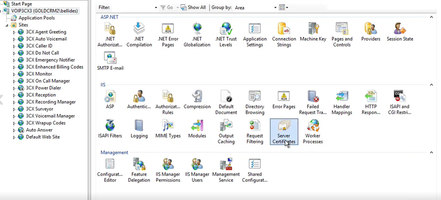
Task: Open Shared Configuration feature
Action: coord(255,170)
